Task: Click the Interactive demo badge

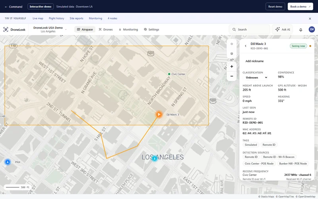Action: pyautogui.click(x=41, y=6)
